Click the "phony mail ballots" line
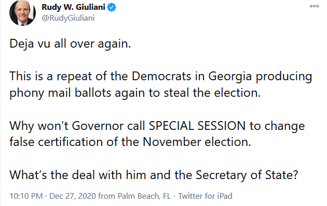 tap(135, 93)
